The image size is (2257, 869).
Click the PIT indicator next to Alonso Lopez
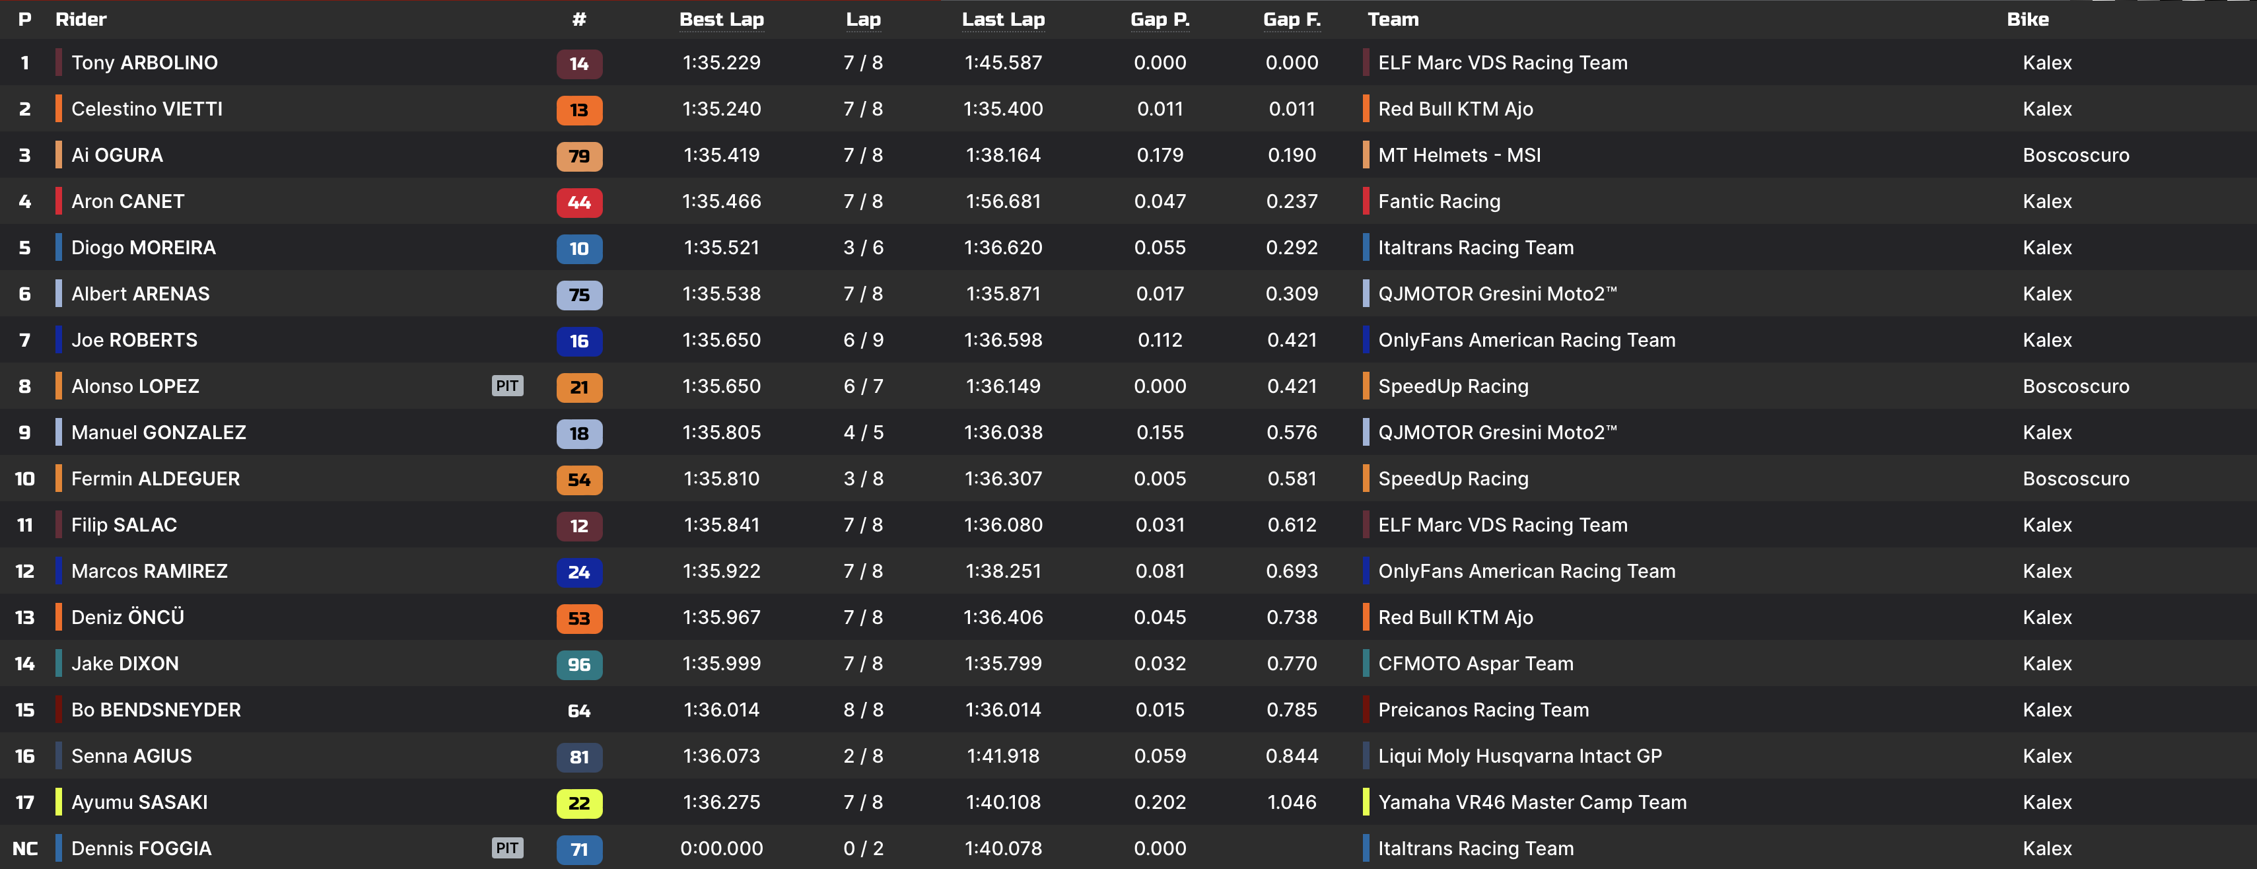point(507,386)
